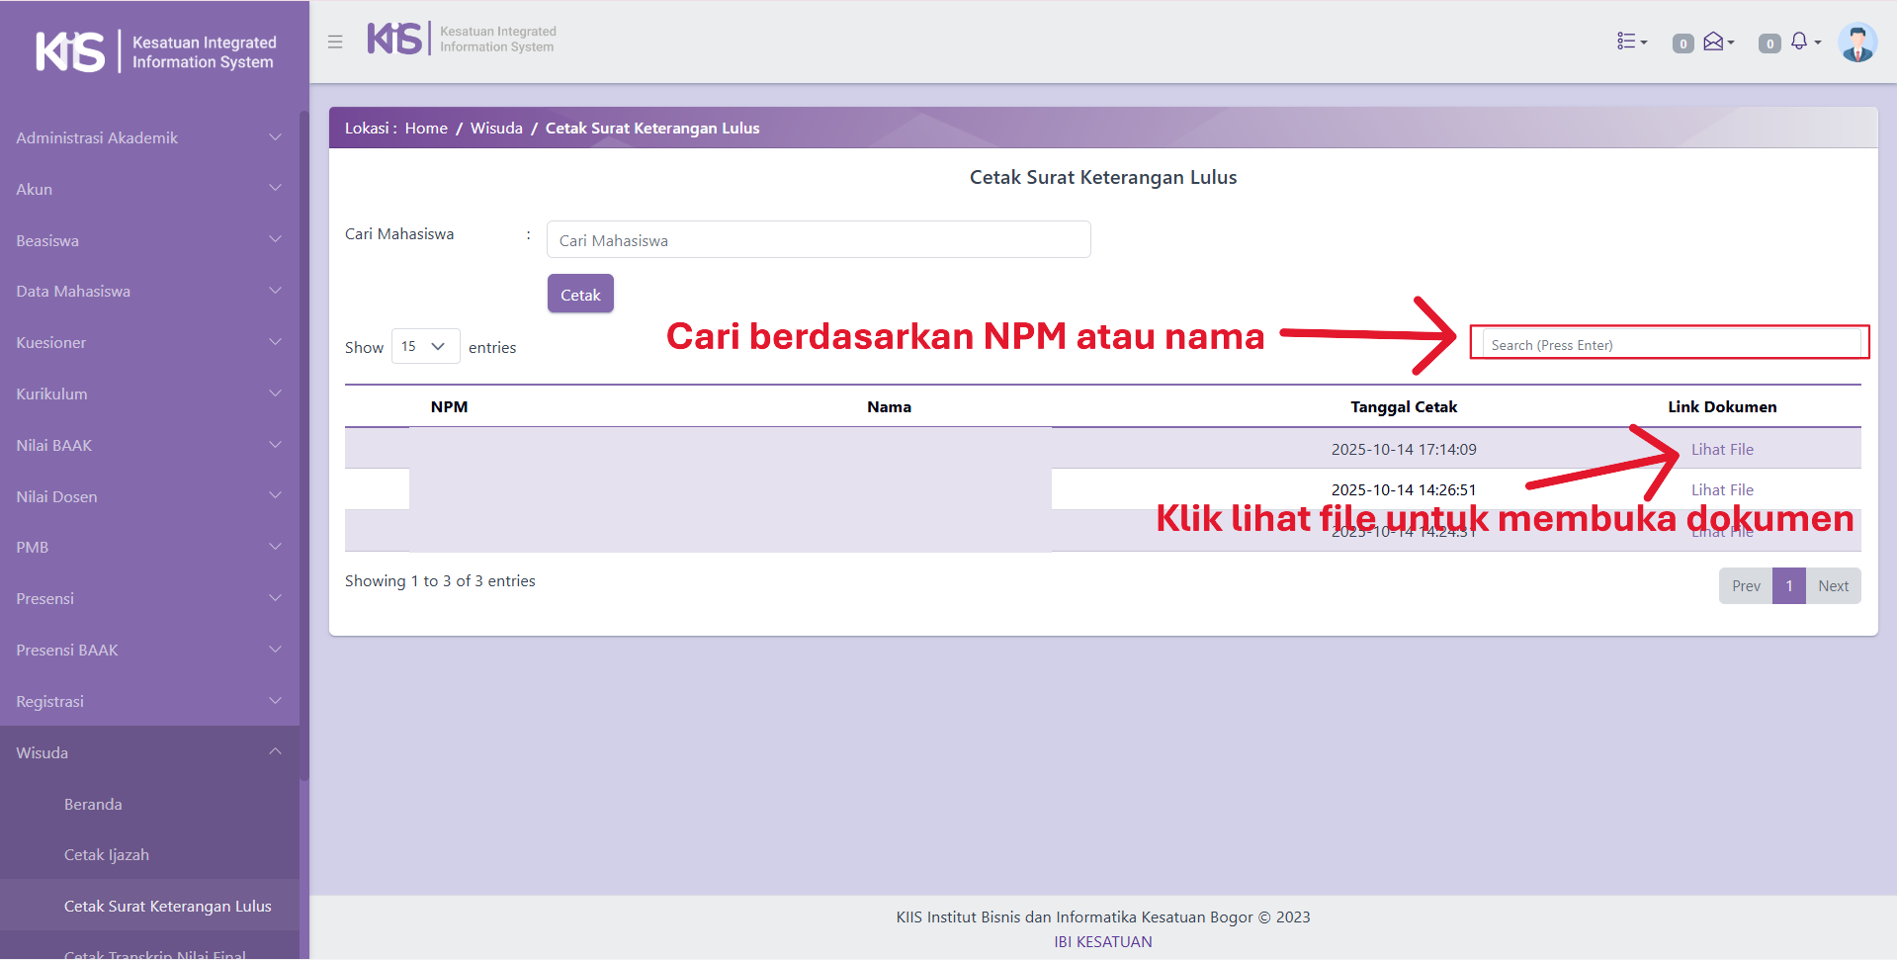Go to the Next pagination page
This screenshot has height=960, width=1897.
[1833, 585]
